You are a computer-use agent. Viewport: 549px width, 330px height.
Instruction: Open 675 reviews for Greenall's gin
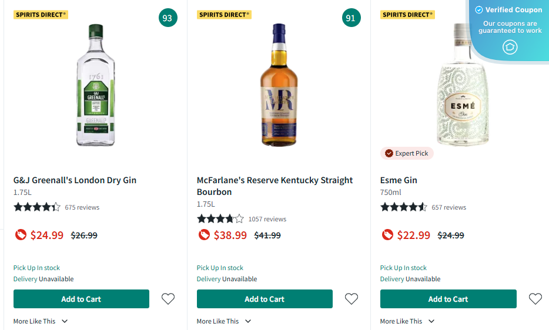pos(82,207)
